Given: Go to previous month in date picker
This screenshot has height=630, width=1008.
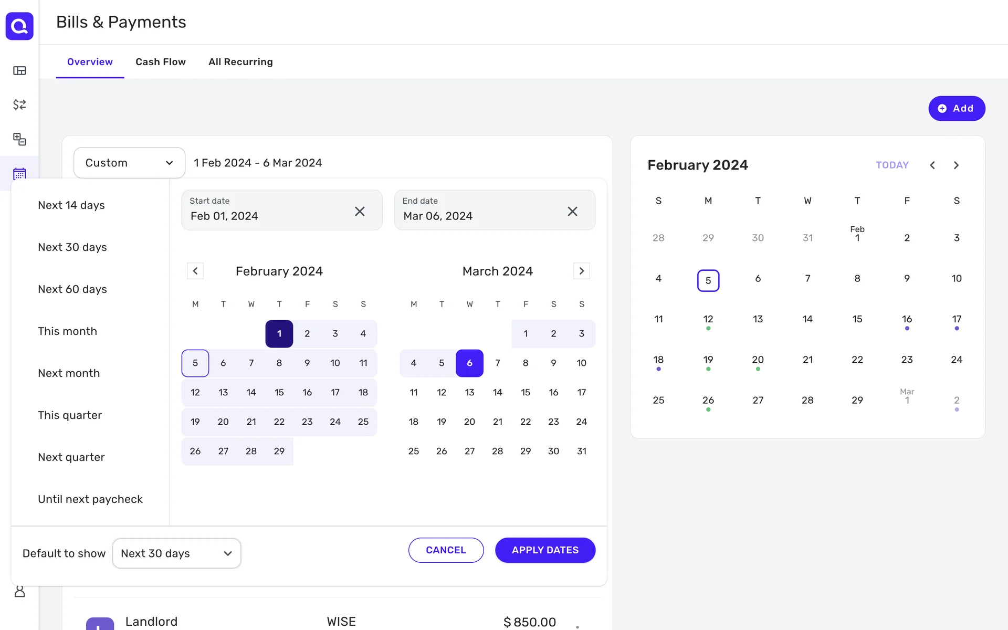Looking at the screenshot, I should tap(195, 271).
